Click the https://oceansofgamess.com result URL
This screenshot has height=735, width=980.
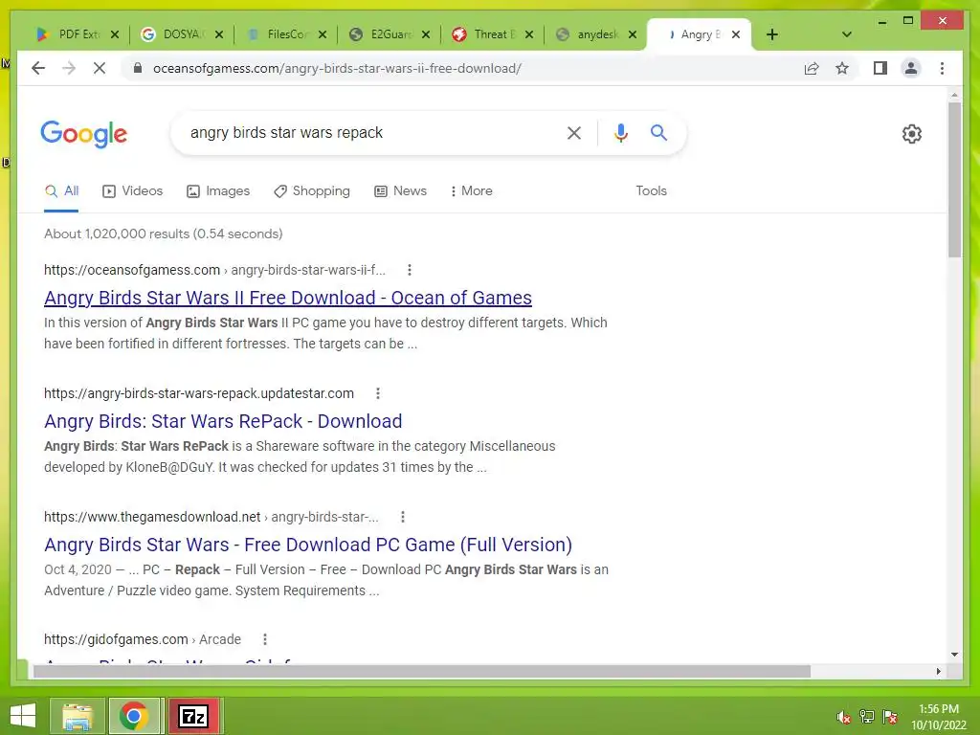click(x=132, y=270)
